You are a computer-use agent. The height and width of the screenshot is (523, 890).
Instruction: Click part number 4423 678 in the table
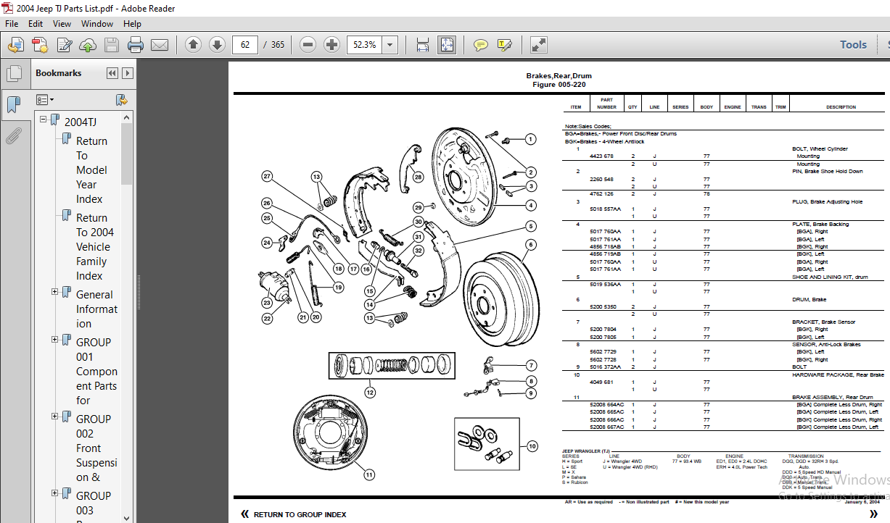point(601,156)
